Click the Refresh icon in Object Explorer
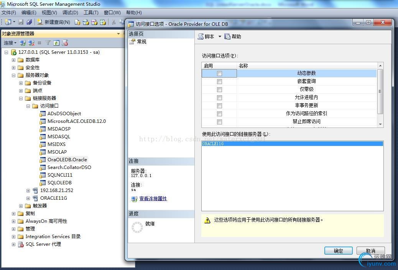Screen dimensions: 398x270 56,43
